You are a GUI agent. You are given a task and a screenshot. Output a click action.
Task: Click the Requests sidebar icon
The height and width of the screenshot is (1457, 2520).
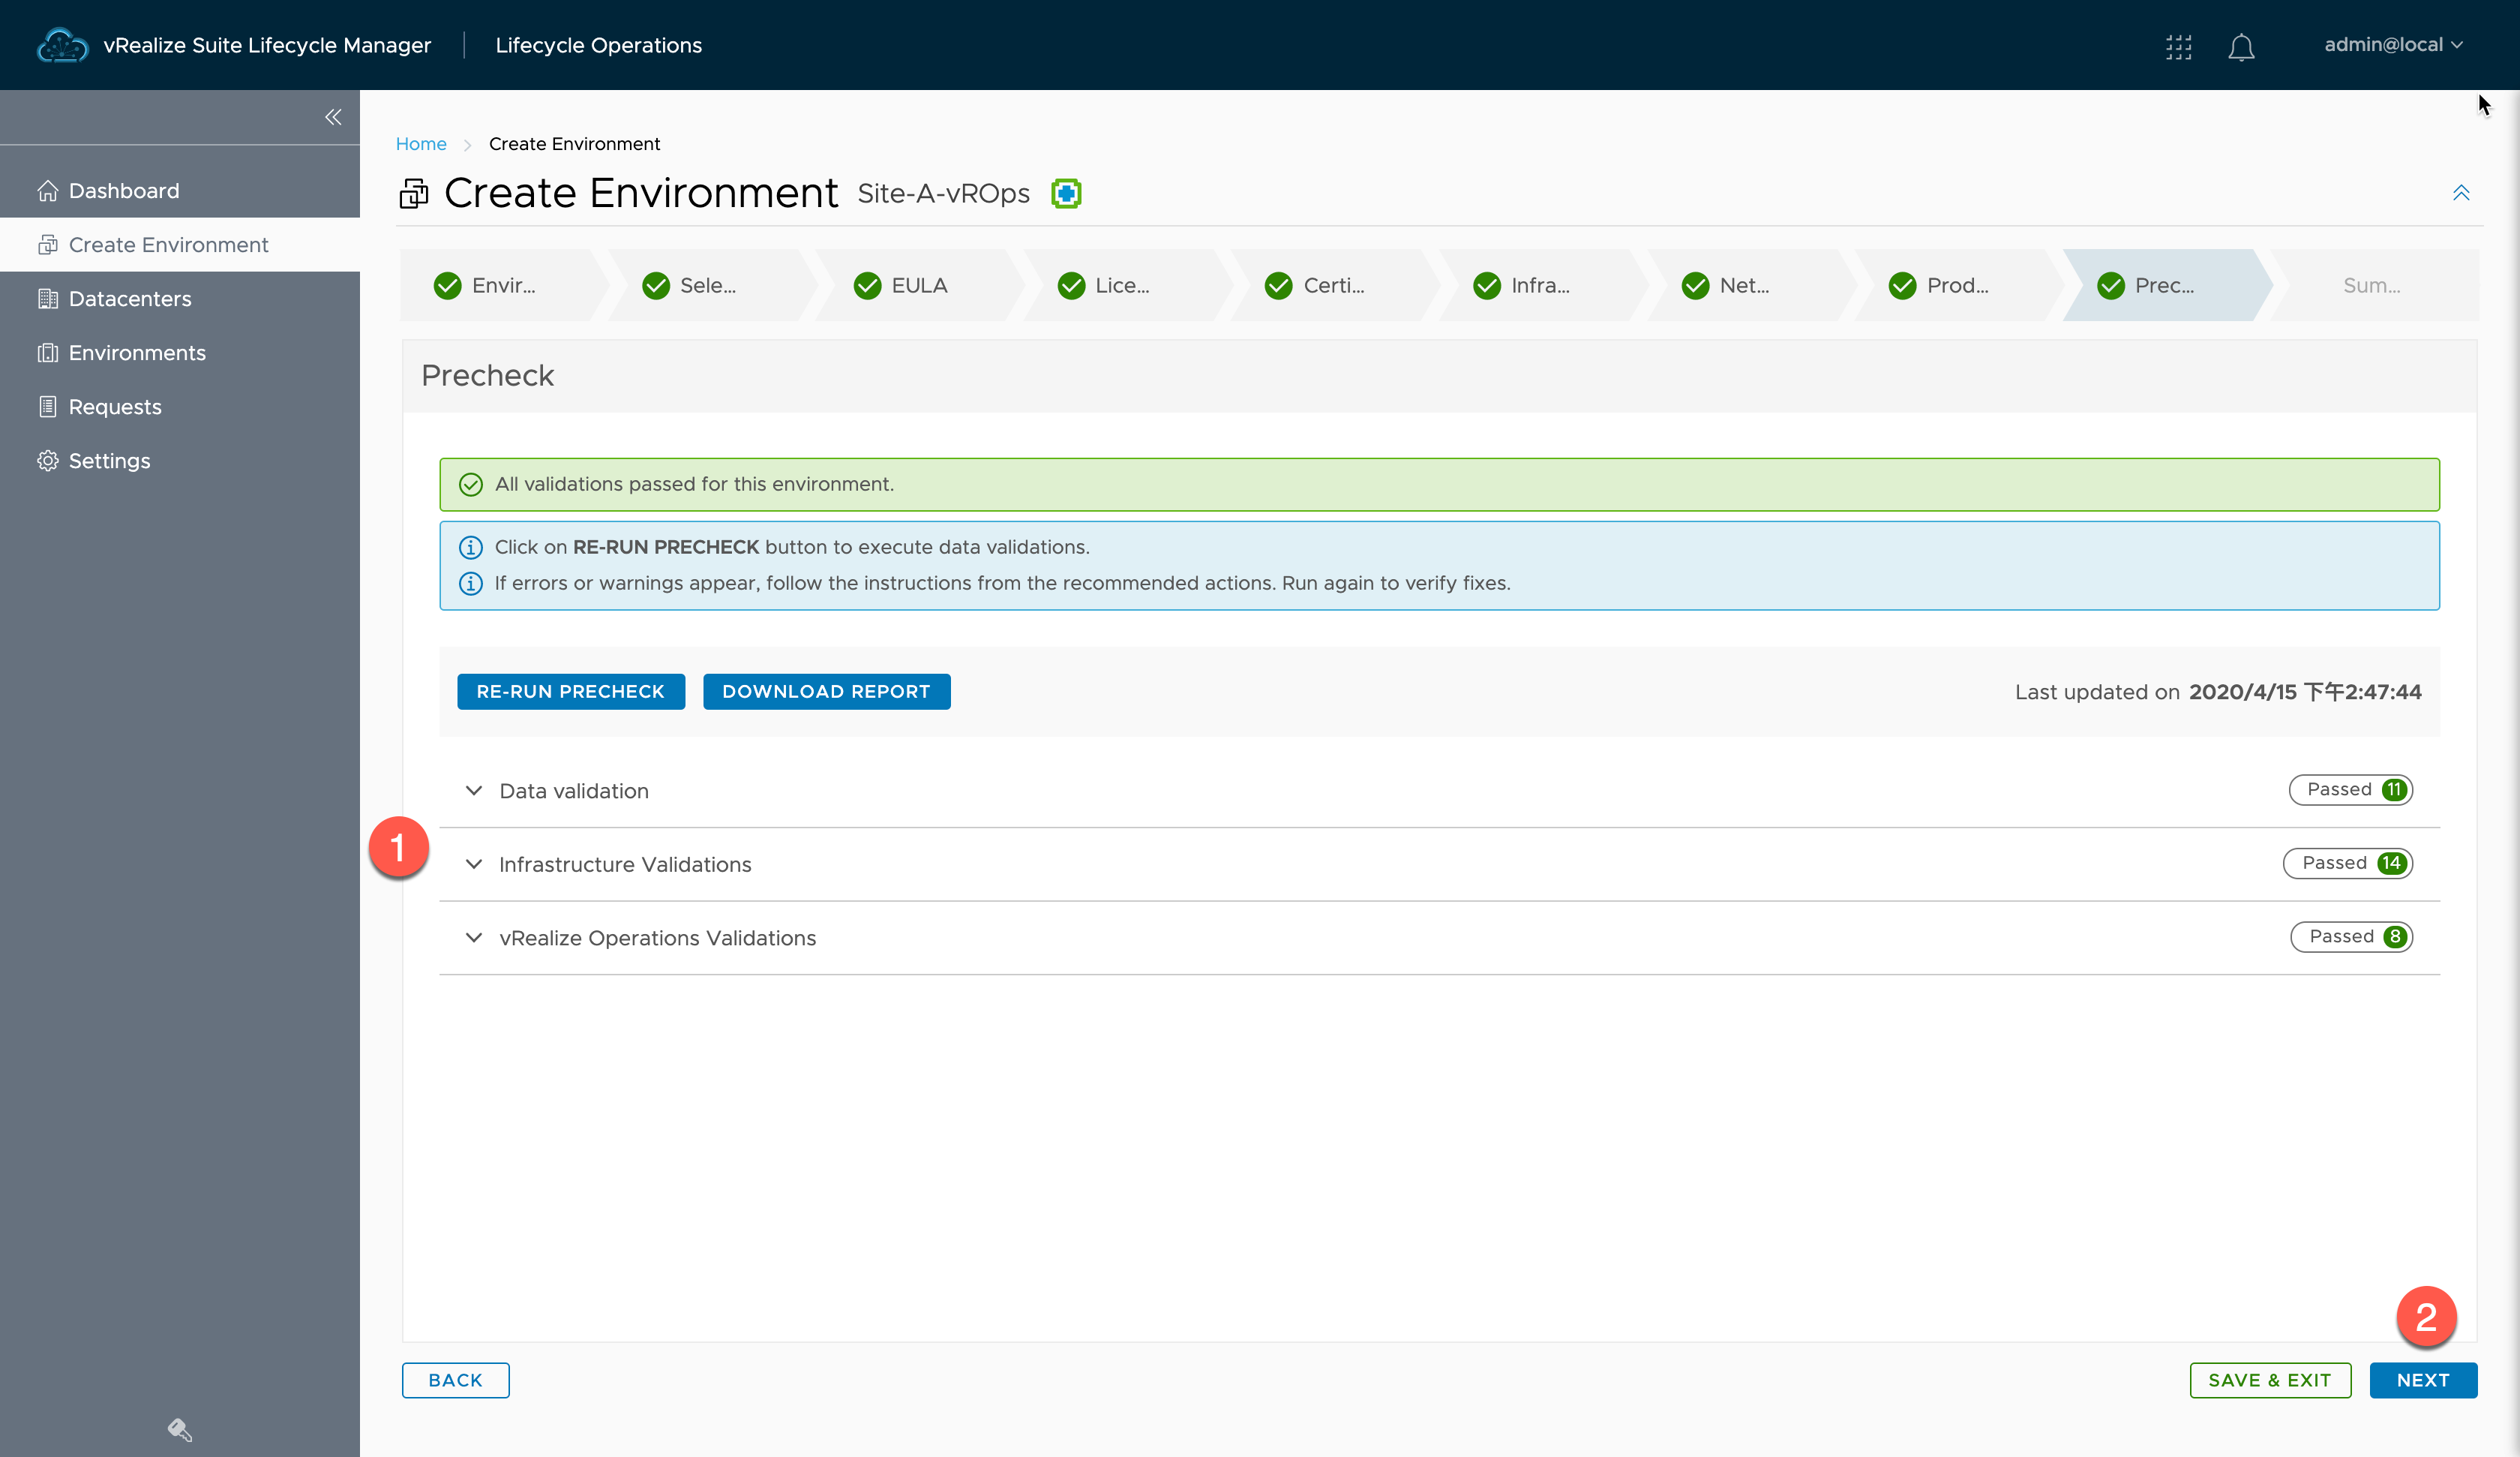(x=46, y=406)
